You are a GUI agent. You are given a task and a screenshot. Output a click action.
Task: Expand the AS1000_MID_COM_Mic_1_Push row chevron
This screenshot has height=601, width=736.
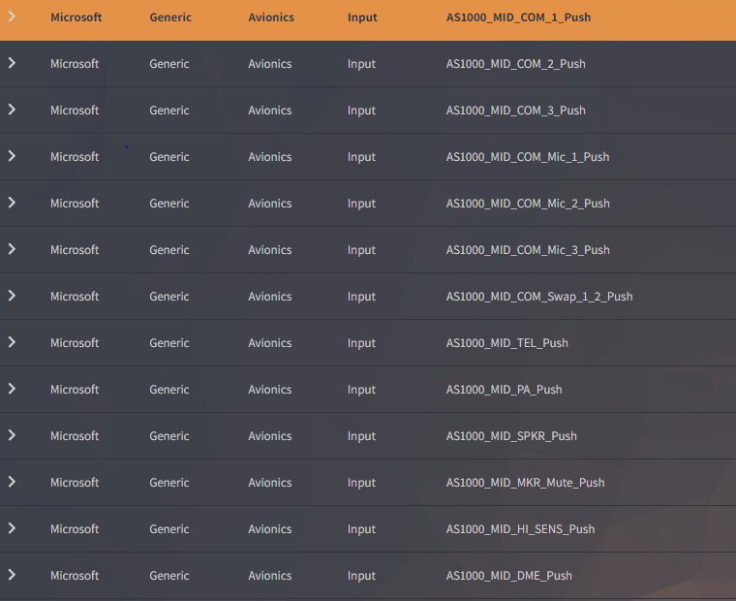coord(12,156)
